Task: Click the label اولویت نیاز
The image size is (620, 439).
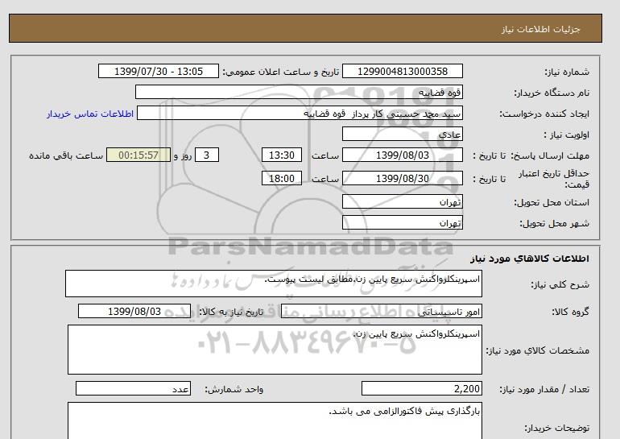Action: (566, 135)
